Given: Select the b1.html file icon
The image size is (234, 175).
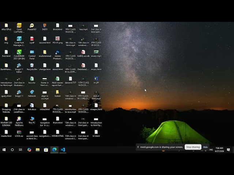Looking at the screenshot, I should click(x=96, y=133).
